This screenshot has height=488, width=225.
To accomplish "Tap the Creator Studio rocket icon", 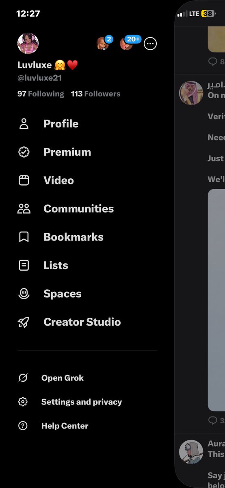I will [24, 322].
